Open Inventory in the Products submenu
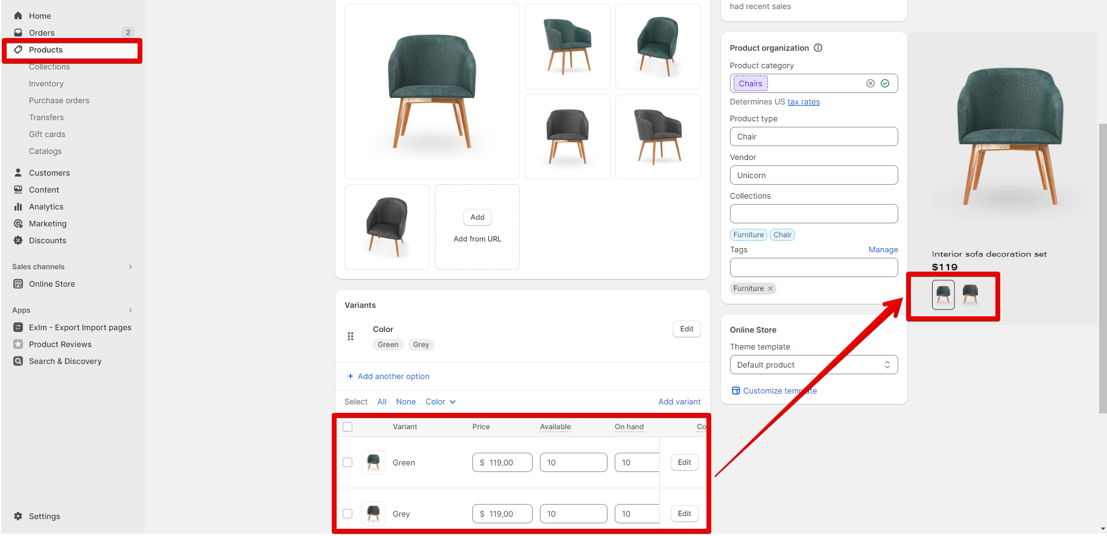Screen dimensions: 1107x536 (x=46, y=83)
